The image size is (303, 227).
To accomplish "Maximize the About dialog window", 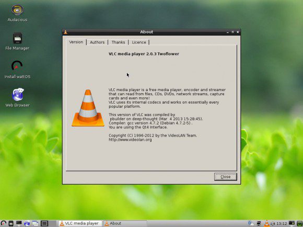I will [x=232, y=32].
